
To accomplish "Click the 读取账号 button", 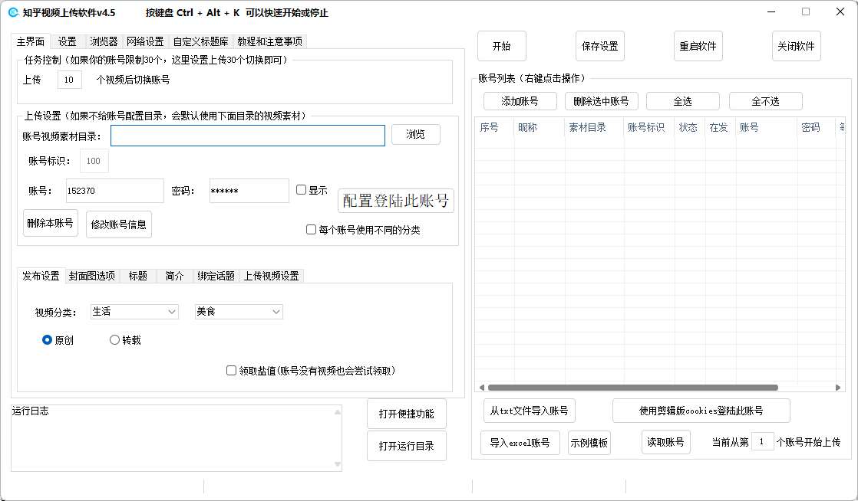I will tap(666, 442).
